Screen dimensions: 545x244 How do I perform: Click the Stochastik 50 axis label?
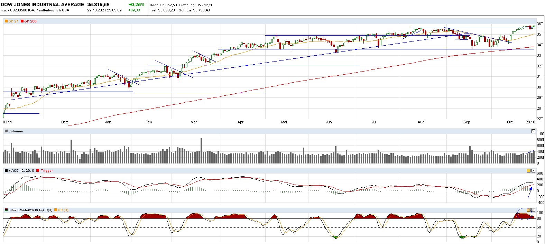[539, 227]
